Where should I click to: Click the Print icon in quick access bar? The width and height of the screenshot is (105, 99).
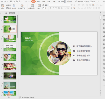tap(17, 1)
